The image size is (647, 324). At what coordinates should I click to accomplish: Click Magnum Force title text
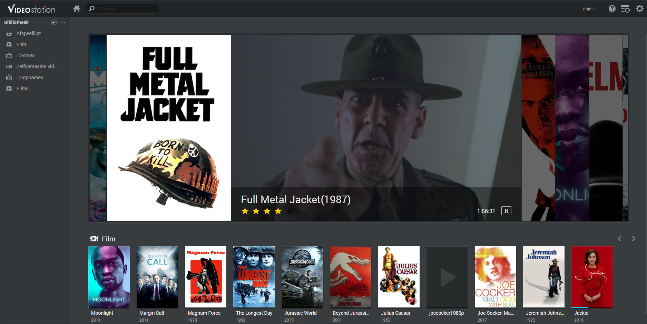(204, 313)
